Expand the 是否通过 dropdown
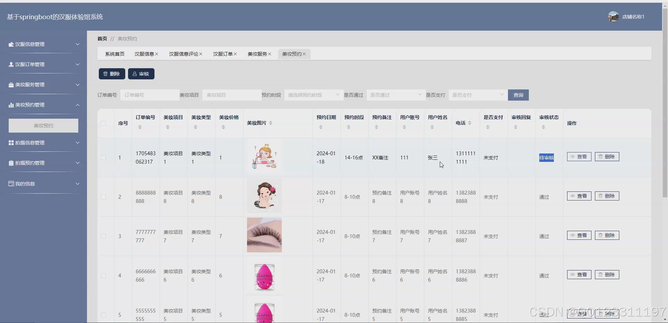The height and width of the screenshot is (323, 668). click(395, 95)
